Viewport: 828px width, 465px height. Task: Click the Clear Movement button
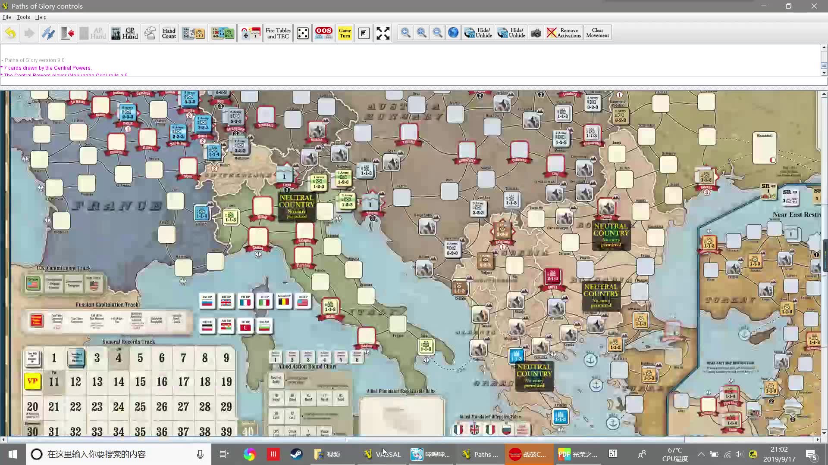click(x=597, y=33)
